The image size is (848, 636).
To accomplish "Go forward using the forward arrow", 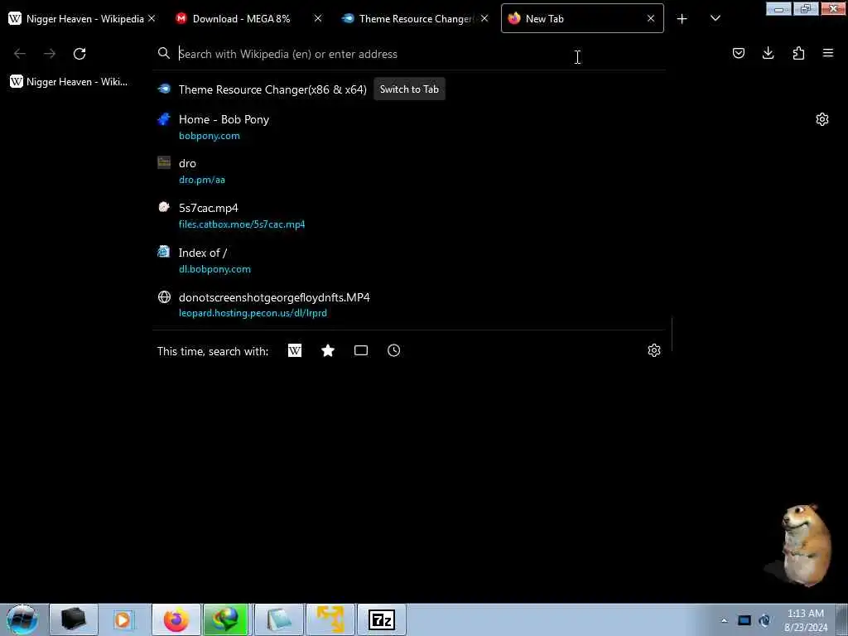I will tap(50, 54).
